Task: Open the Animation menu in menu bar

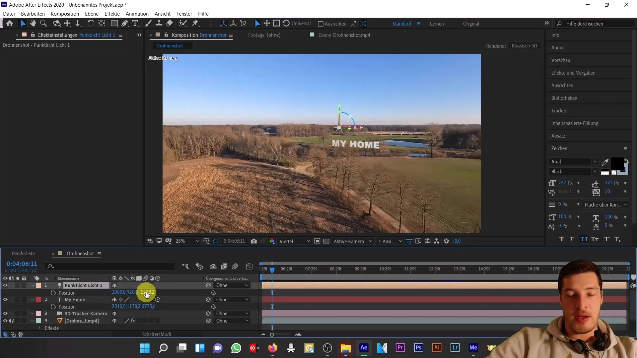Action: click(x=137, y=14)
